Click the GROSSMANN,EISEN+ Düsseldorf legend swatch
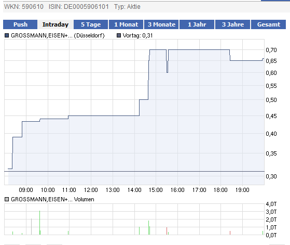 pos(7,35)
